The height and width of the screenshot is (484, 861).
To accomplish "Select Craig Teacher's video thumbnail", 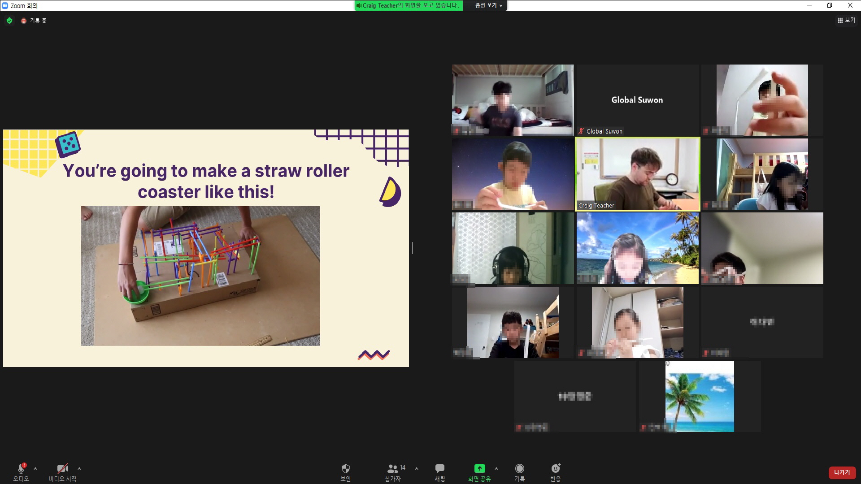I will (x=637, y=174).
